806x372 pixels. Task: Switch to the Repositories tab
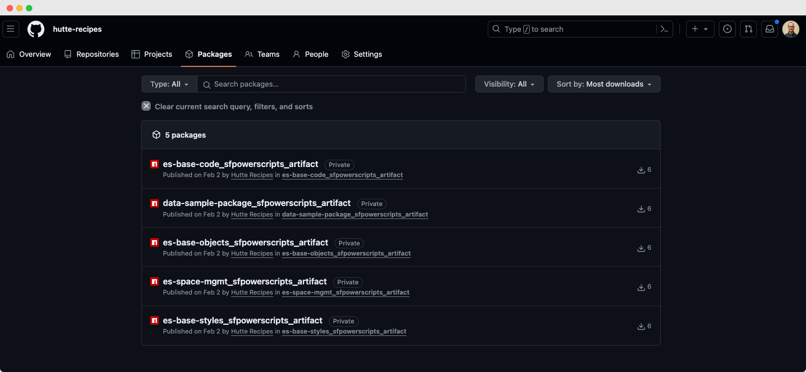tap(91, 54)
